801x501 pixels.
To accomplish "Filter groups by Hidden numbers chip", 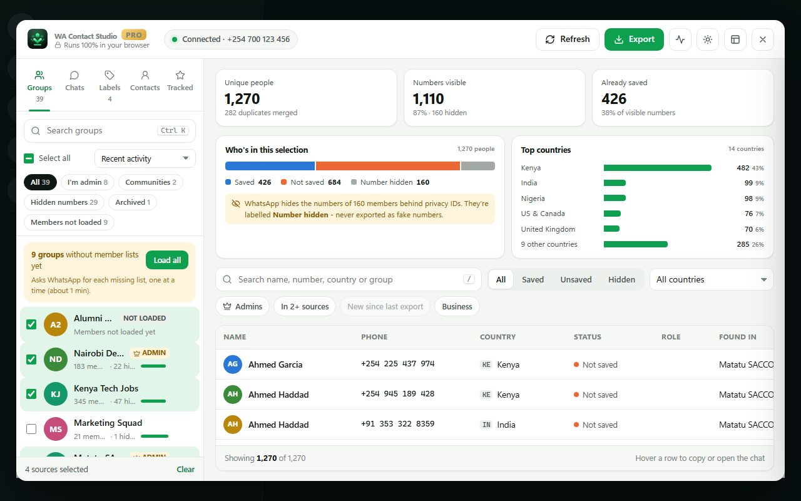I will [x=64, y=202].
